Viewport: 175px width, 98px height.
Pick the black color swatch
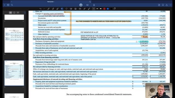point(111,9)
